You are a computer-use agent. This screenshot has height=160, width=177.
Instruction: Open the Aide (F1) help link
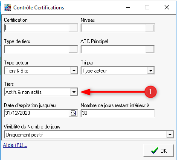[15, 145]
